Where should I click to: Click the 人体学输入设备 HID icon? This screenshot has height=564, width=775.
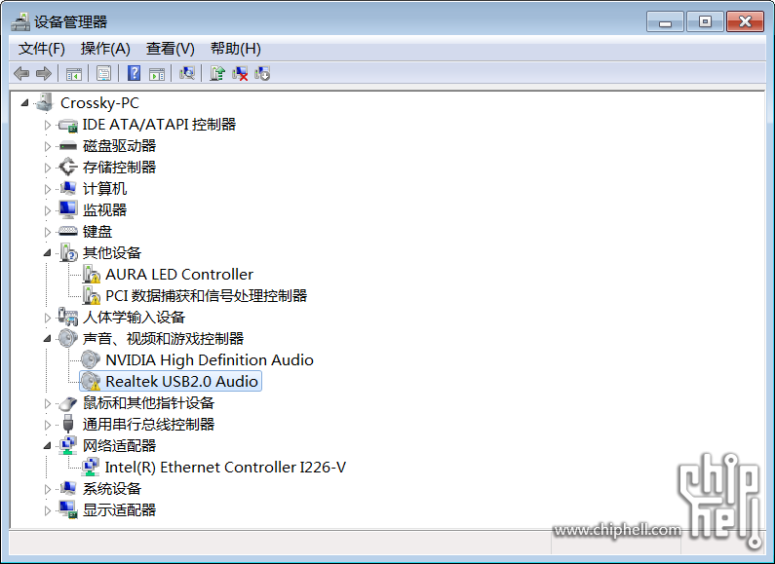pyautogui.click(x=67, y=317)
